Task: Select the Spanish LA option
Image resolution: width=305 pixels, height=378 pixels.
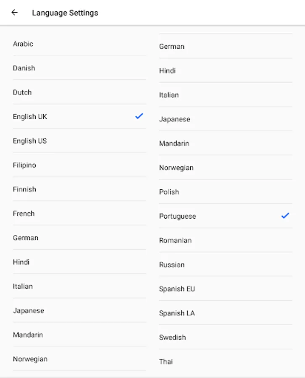Action: (x=177, y=313)
